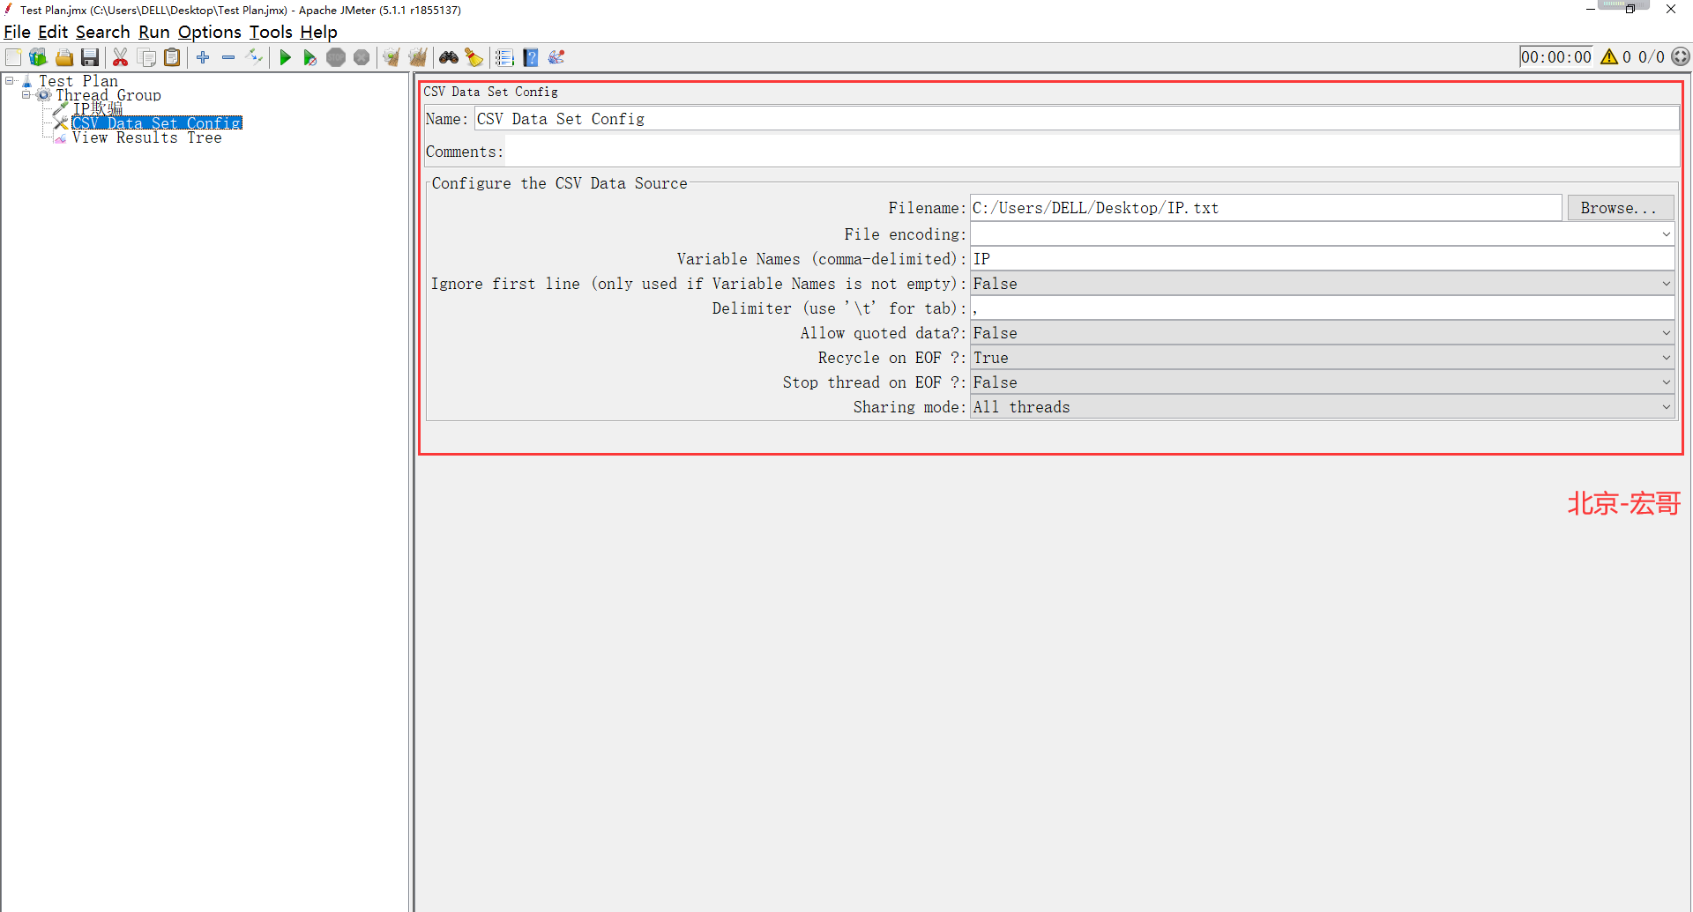Click the Reset Search brush icon

click(474, 57)
